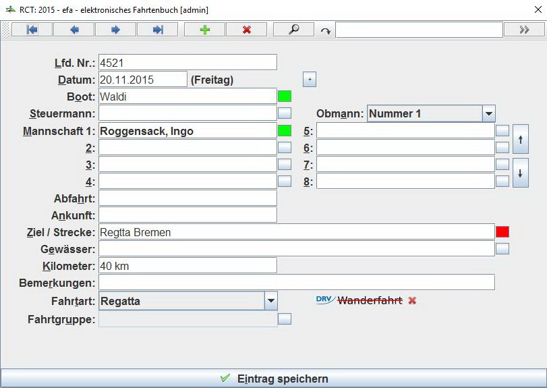Jump to the first logbook entry

(x=32, y=30)
